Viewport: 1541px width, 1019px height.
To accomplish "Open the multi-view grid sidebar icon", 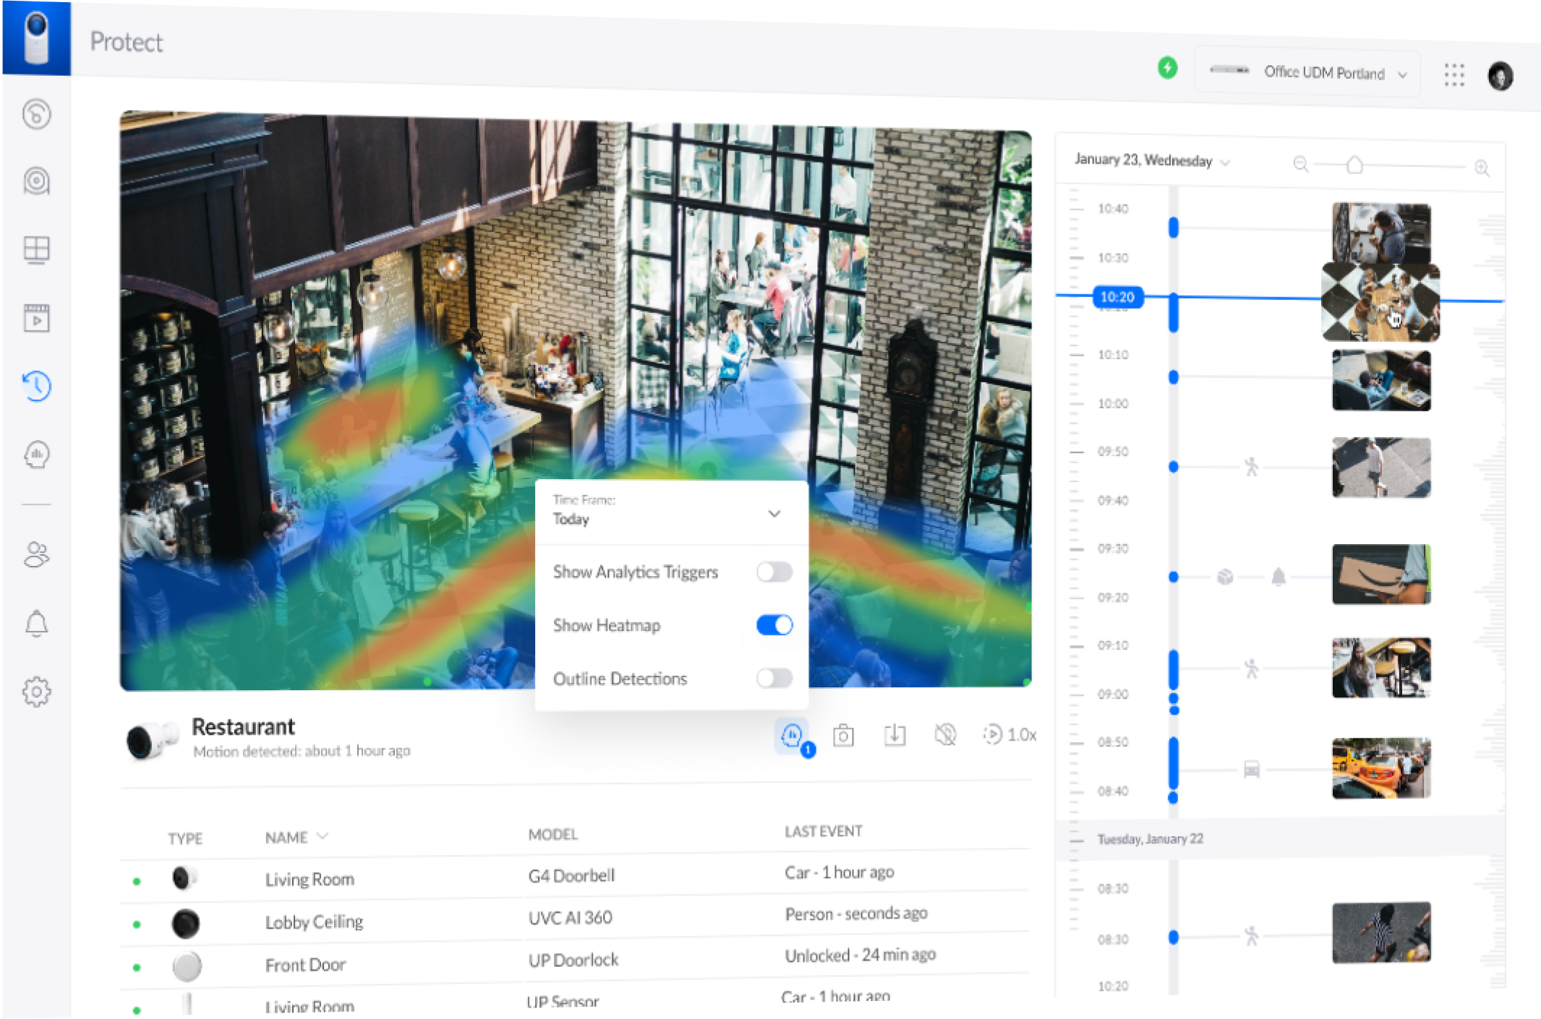I will tap(36, 250).
